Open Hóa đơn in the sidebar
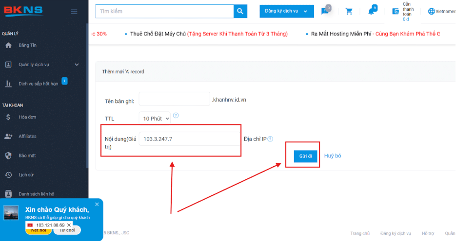 click(27, 117)
